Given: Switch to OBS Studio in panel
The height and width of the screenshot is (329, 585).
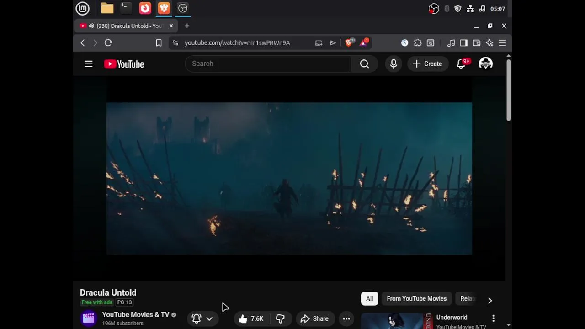Looking at the screenshot, I should [x=183, y=8].
